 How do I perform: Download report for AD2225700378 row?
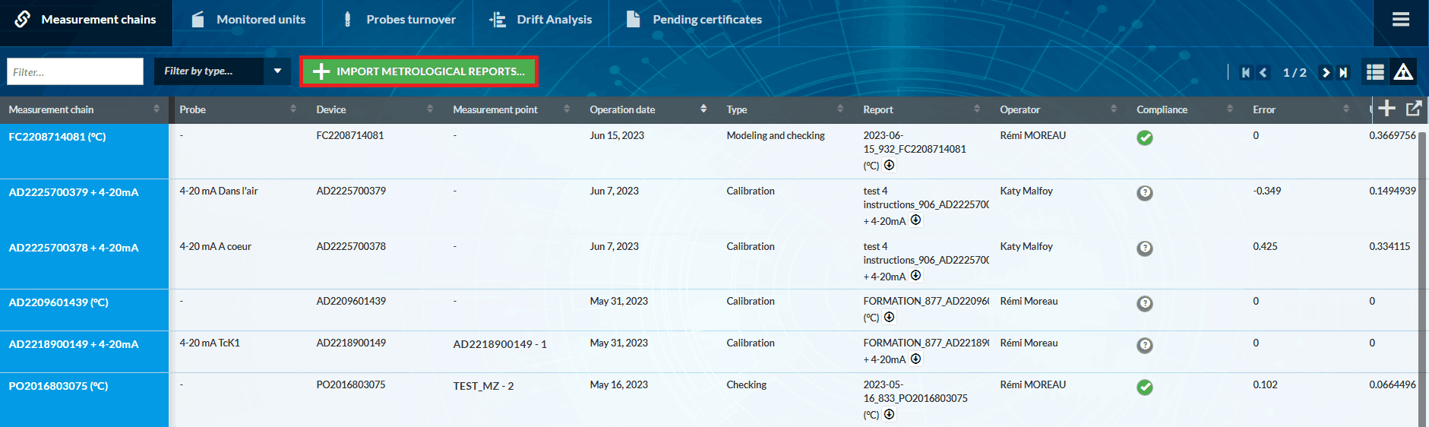[915, 276]
